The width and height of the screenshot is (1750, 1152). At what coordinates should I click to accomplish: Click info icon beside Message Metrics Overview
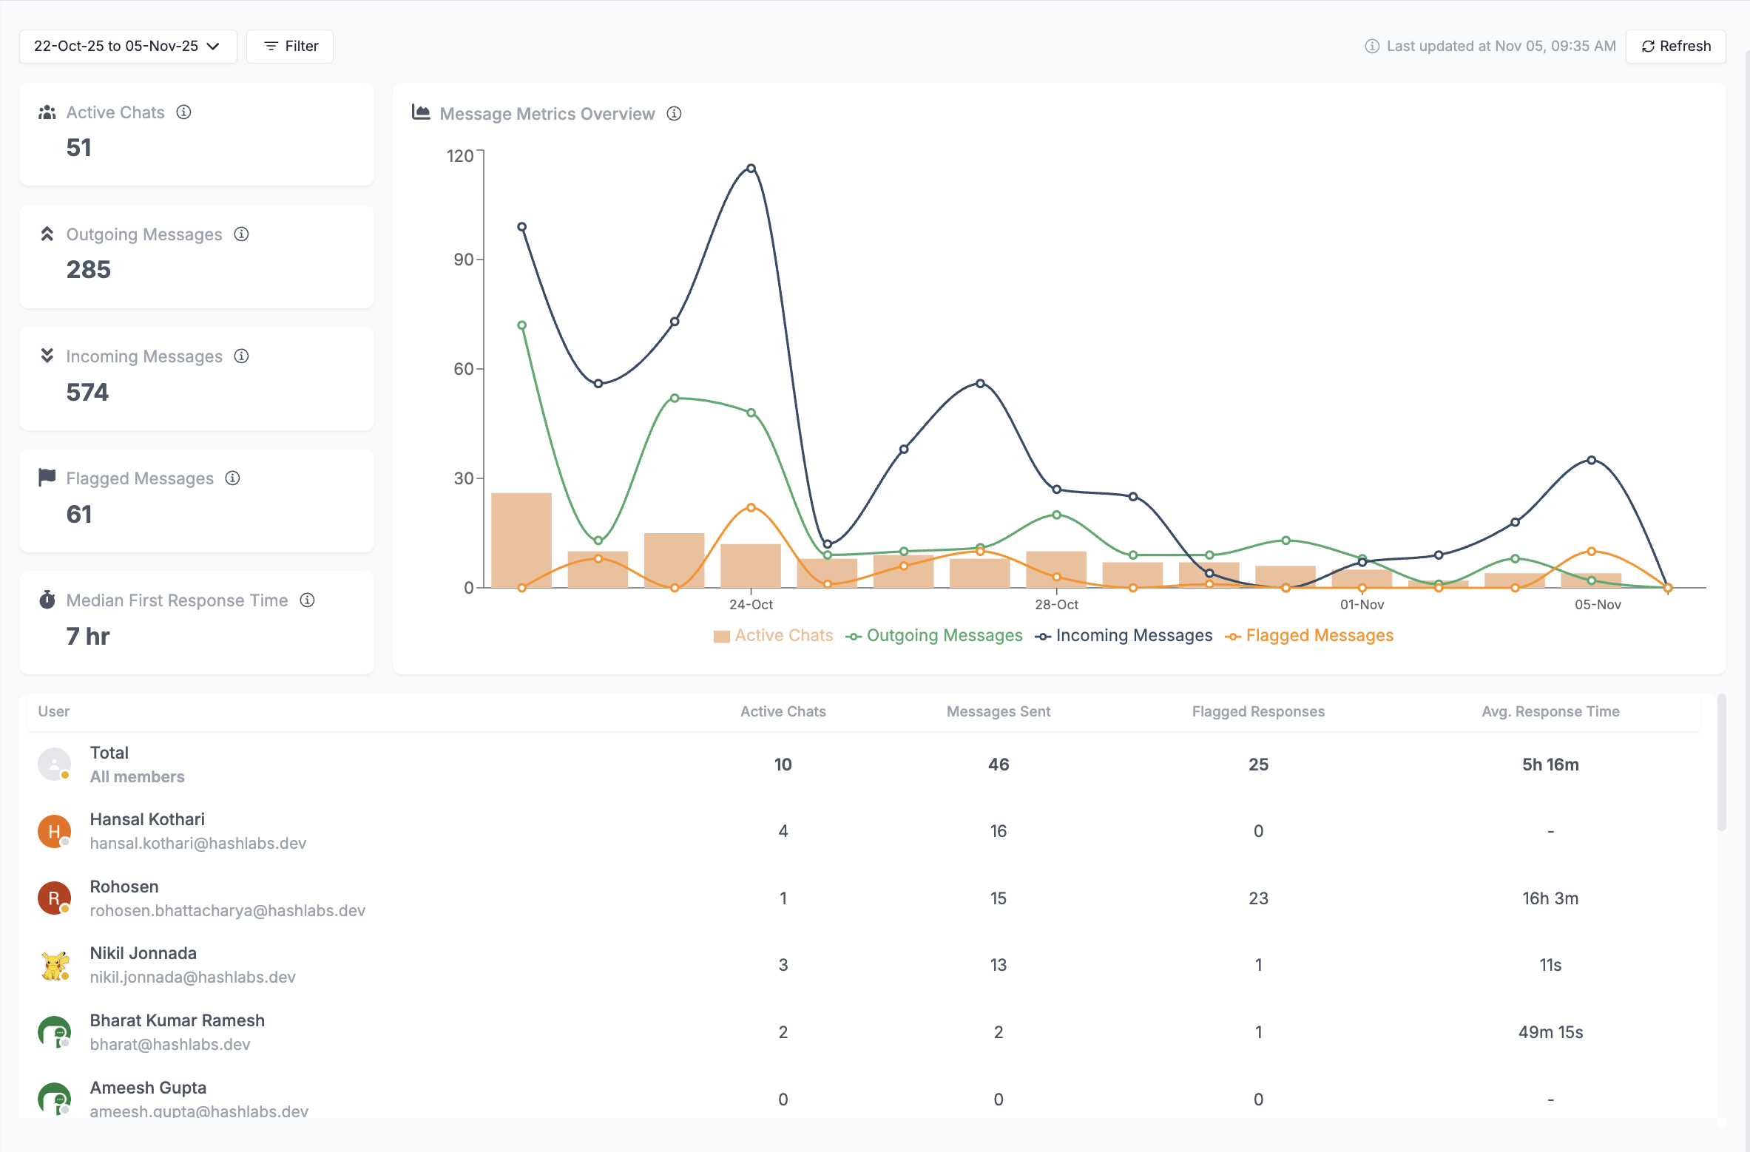click(x=674, y=114)
